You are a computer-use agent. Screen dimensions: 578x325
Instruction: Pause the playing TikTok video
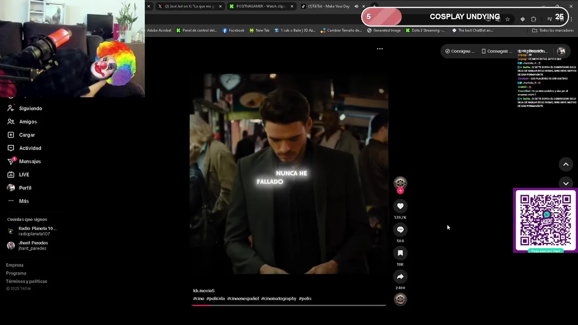(289, 174)
